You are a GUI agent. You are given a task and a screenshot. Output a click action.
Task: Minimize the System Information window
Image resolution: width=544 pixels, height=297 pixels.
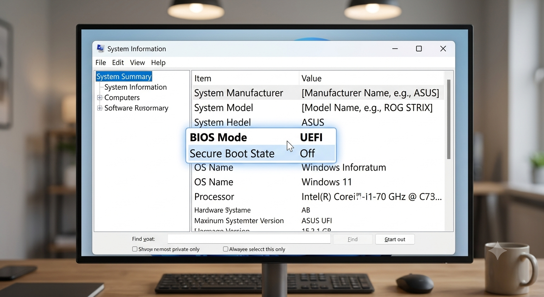395,48
